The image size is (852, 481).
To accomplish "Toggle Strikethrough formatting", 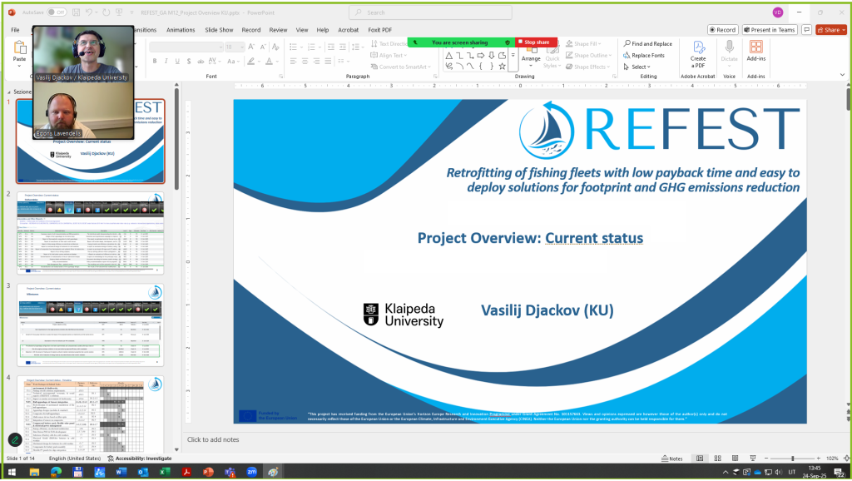I will pos(201,62).
